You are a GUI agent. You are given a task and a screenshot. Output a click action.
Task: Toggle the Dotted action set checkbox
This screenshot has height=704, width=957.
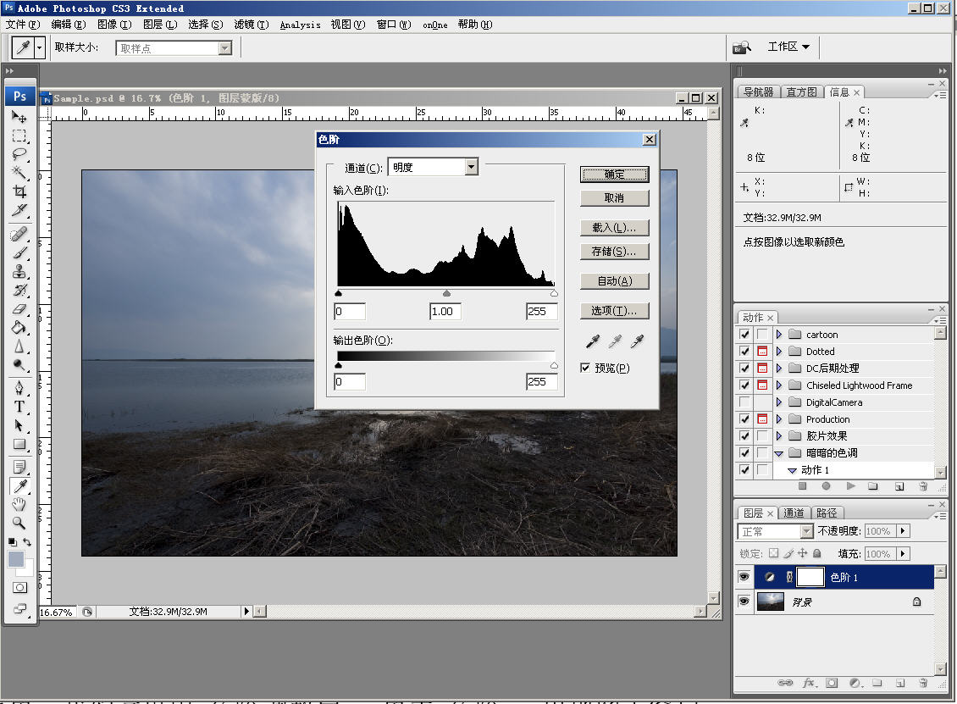coord(744,351)
